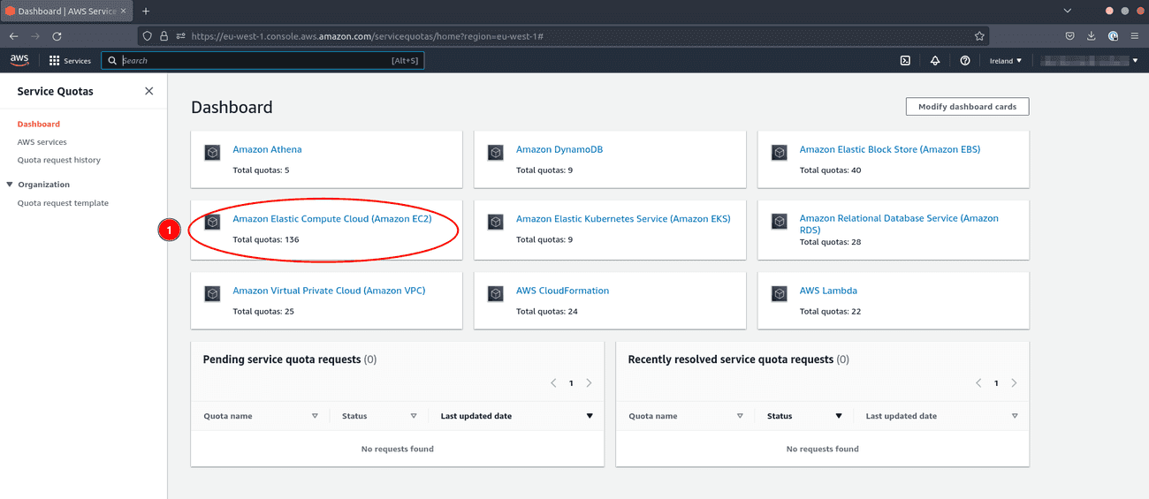Click the Amazon Athena service cube icon
This screenshot has height=499, width=1149.
pos(212,153)
